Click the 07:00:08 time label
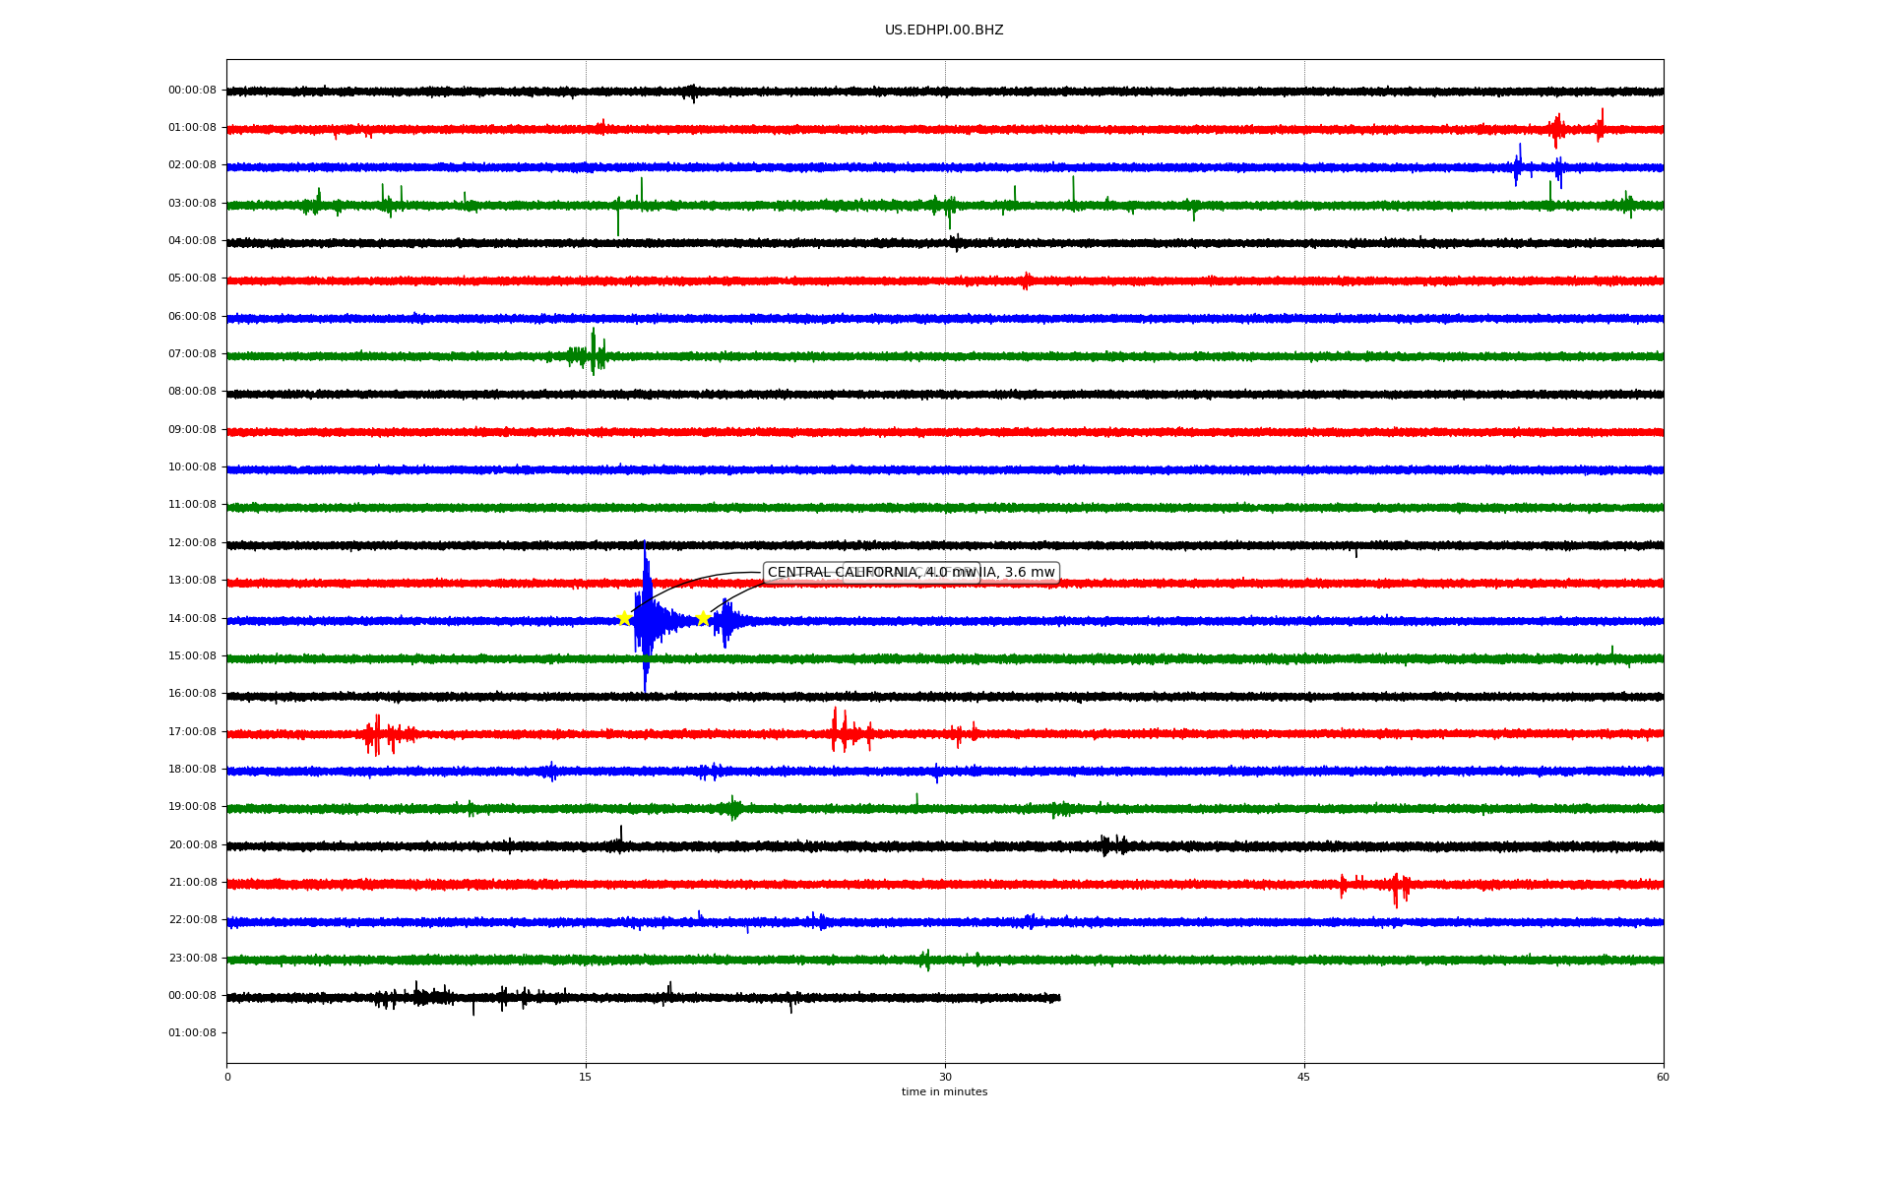Viewport: 1890px width, 1181px height. 192,354
